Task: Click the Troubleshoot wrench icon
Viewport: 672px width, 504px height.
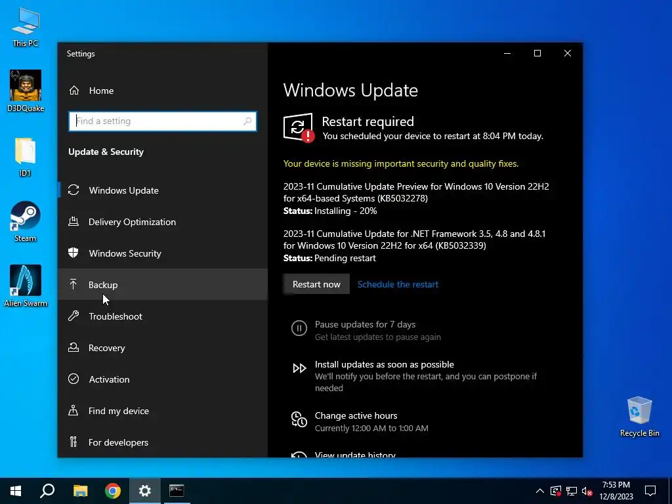Action: [73, 316]
